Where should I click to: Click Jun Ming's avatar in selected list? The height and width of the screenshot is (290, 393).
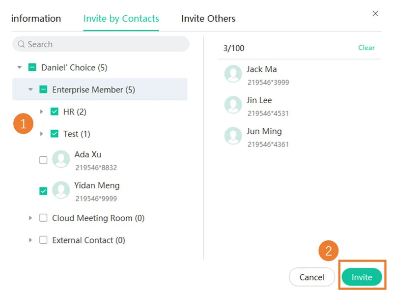[x=233, y=136]
